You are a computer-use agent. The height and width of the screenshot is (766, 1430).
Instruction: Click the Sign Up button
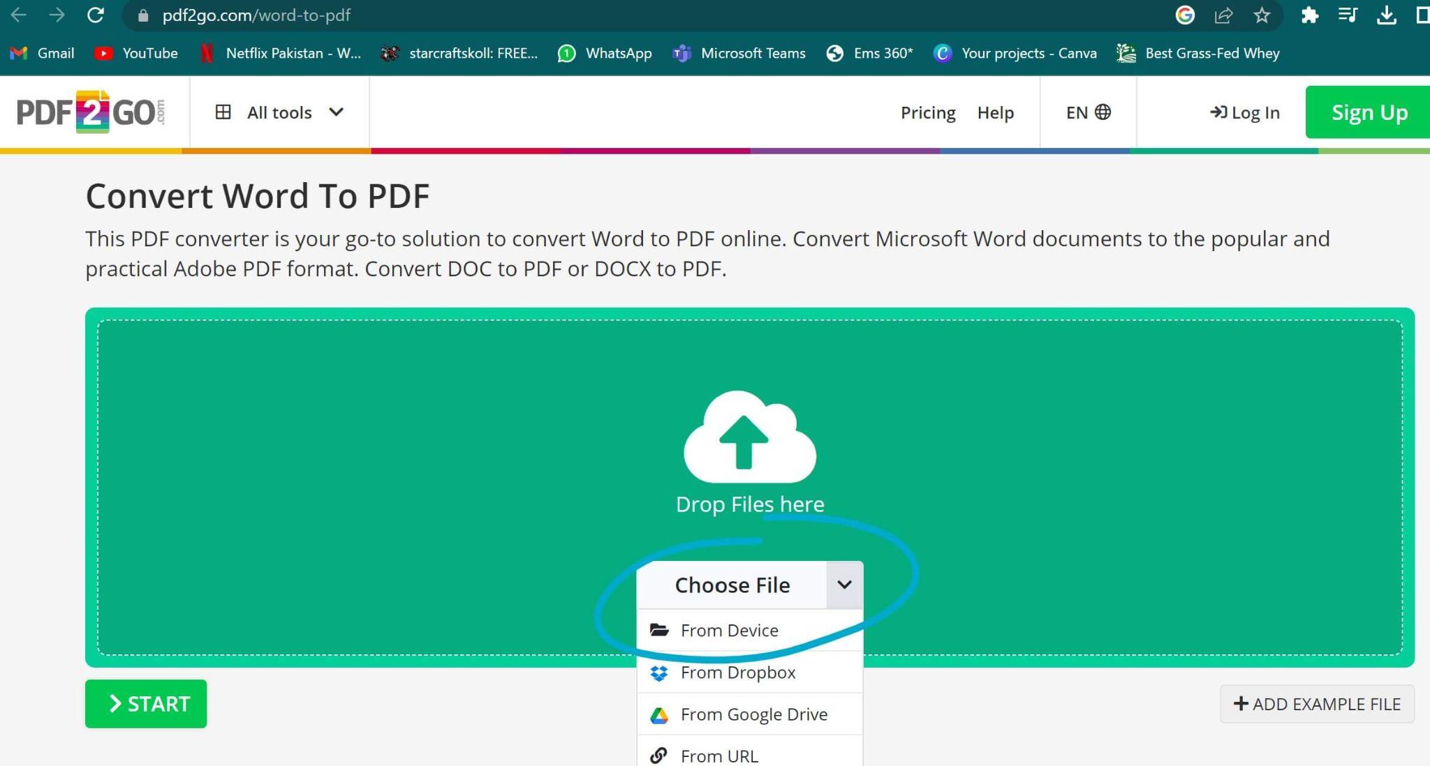pyautogui.click(x=1367, y=112)
